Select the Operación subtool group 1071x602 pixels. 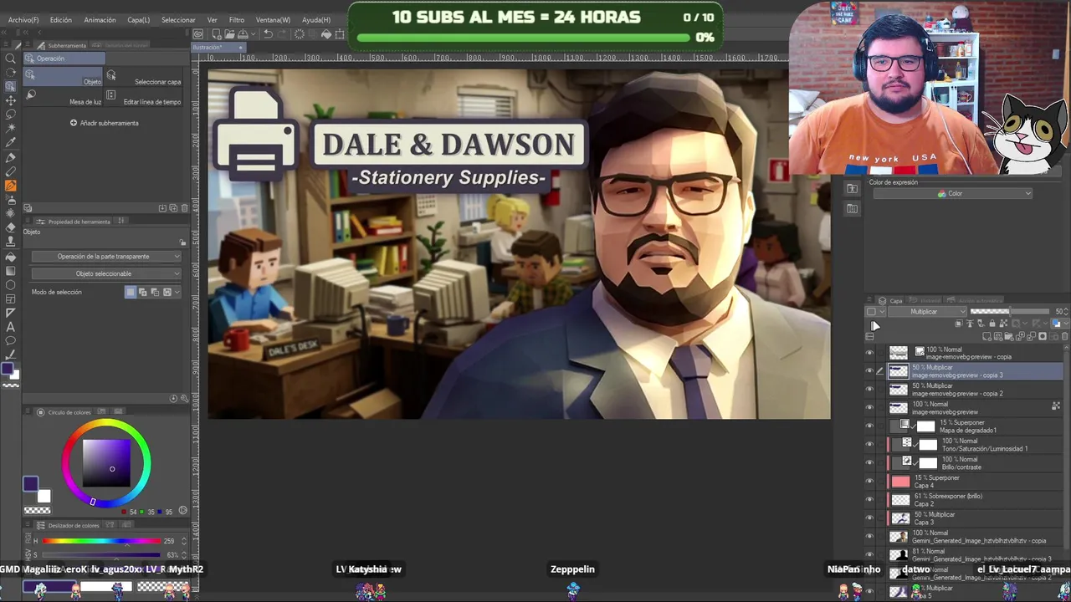(x=64, y=59)
